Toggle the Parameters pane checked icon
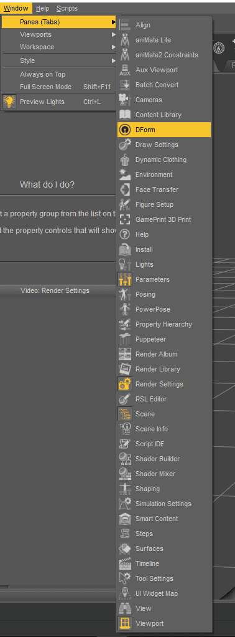This screenshot has height=637, width=235. (x=125, y=279)
